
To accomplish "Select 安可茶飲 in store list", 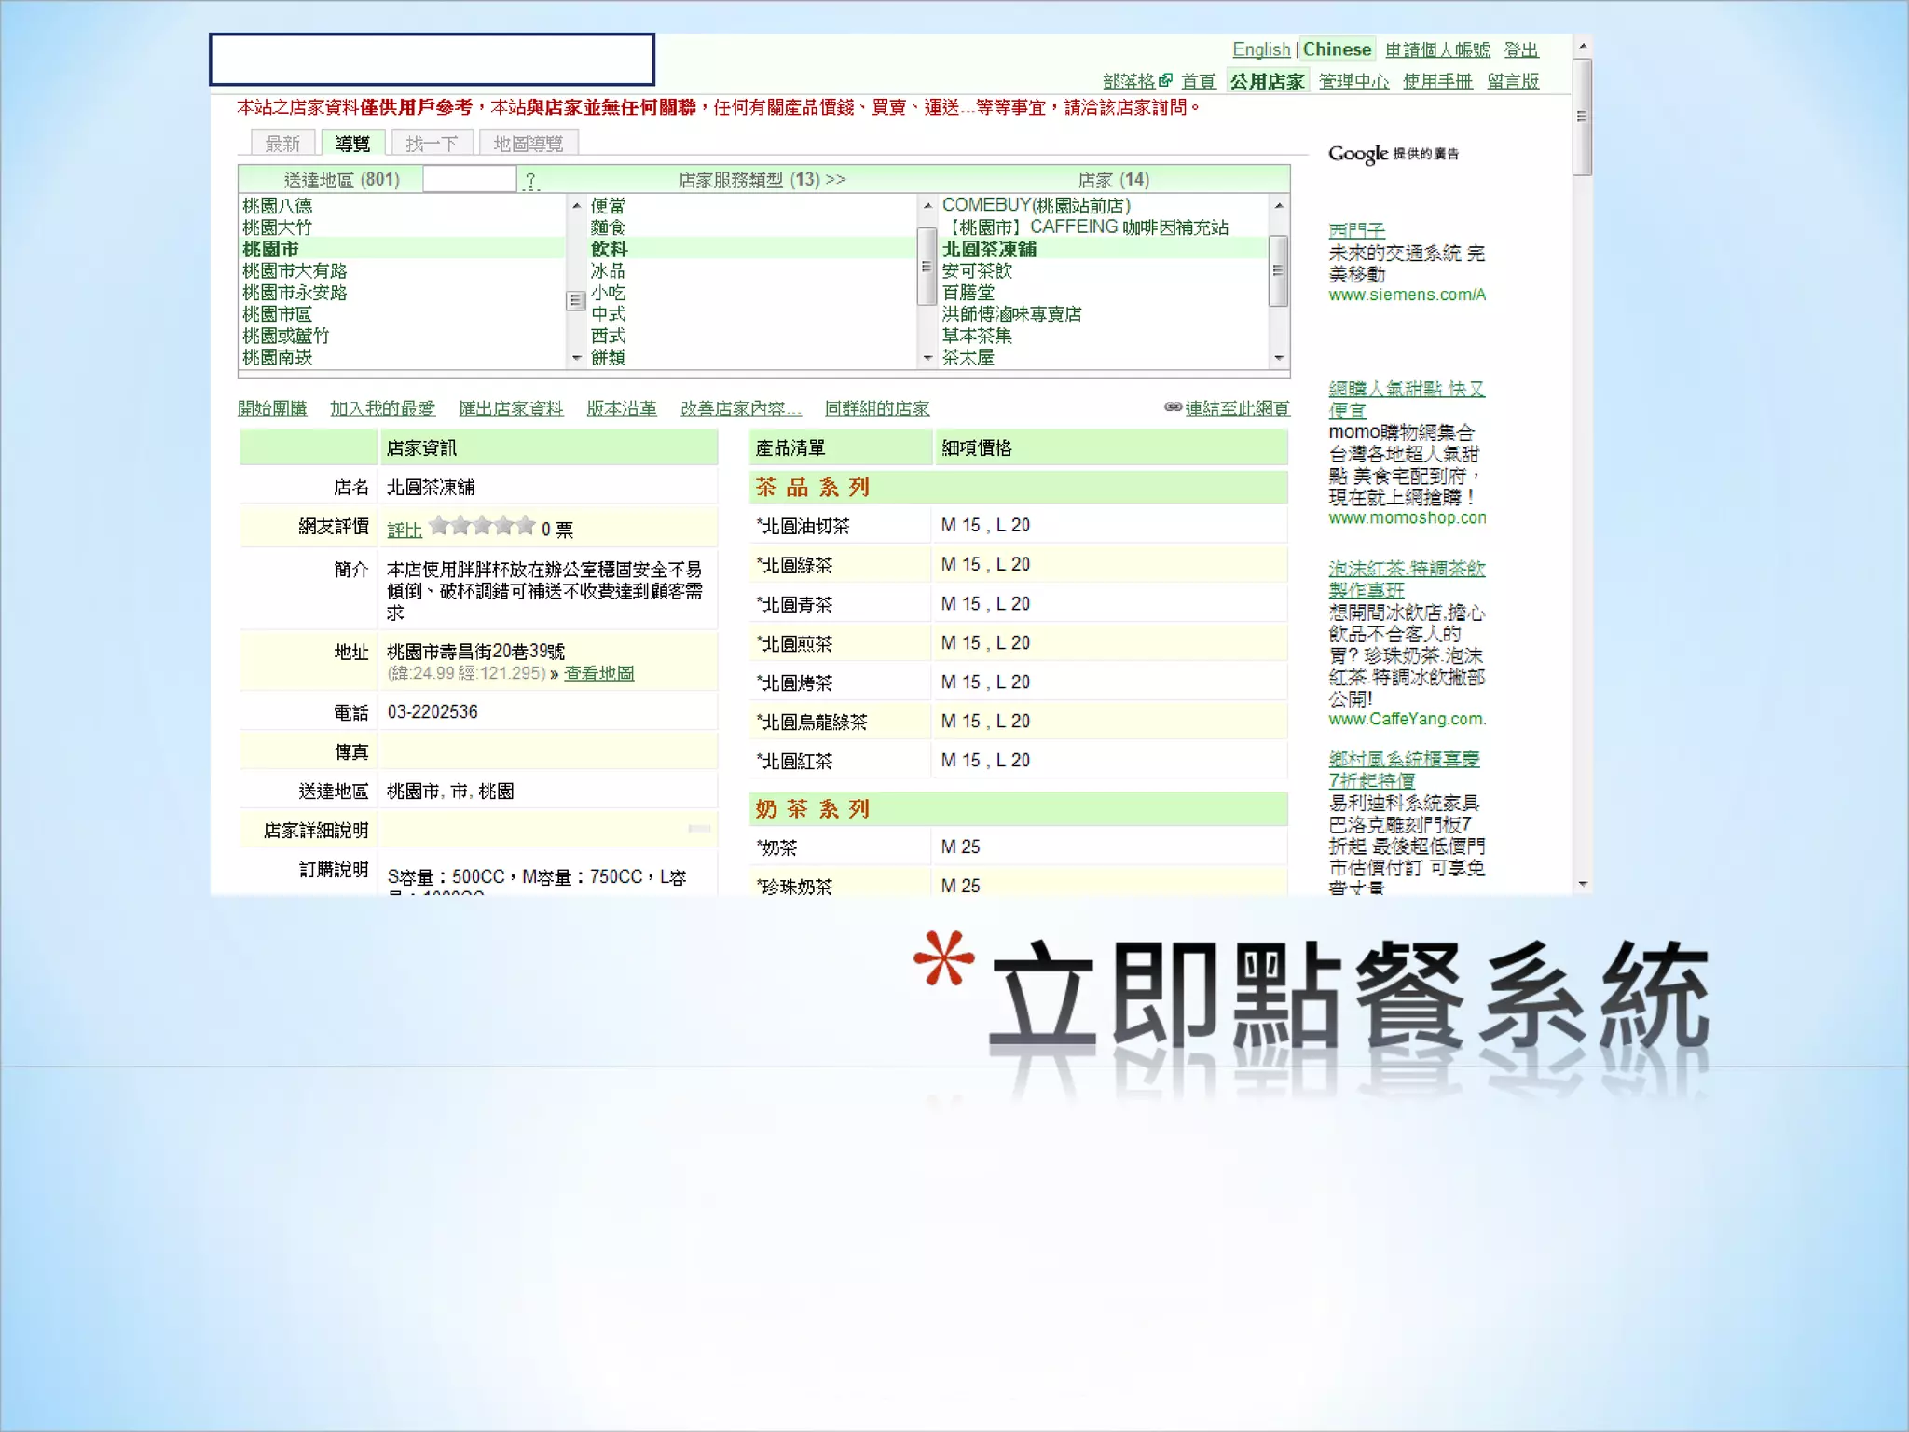I will click(x=976, y=270).
